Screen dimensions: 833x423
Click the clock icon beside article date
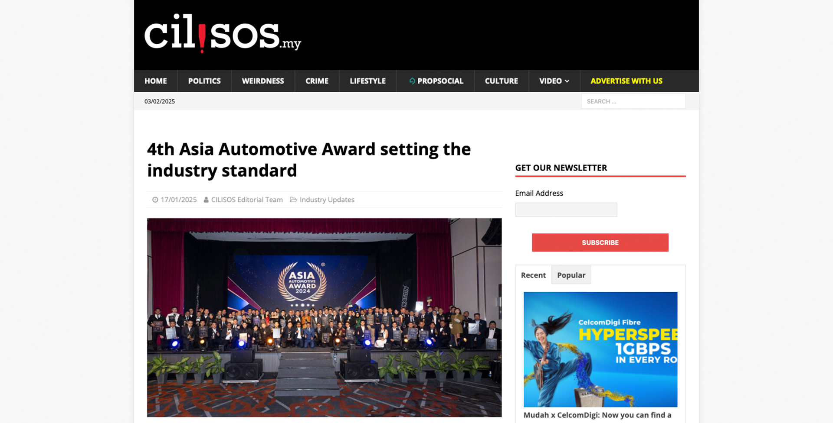(155, 200)
